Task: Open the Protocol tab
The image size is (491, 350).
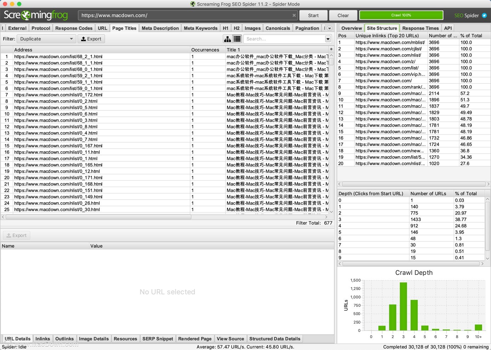Action: [41, 28]
